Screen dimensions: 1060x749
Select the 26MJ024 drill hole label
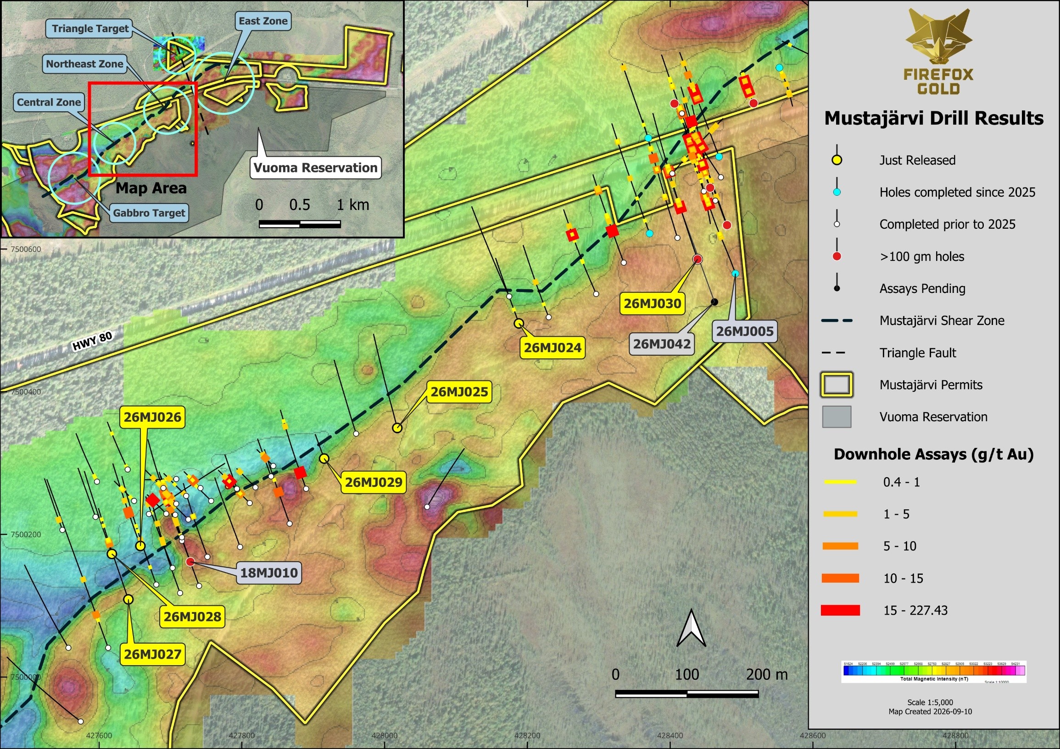(552, 348)
